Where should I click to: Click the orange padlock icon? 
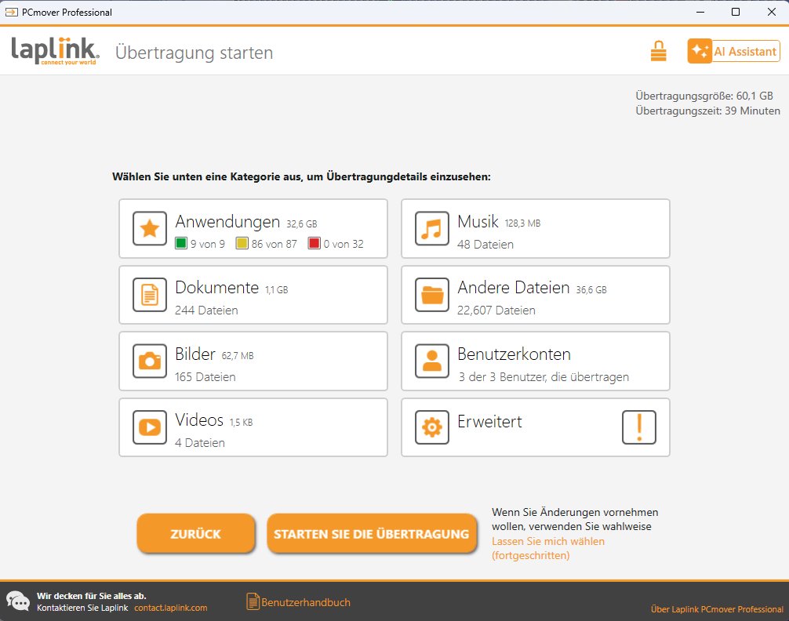click(658, 51)
